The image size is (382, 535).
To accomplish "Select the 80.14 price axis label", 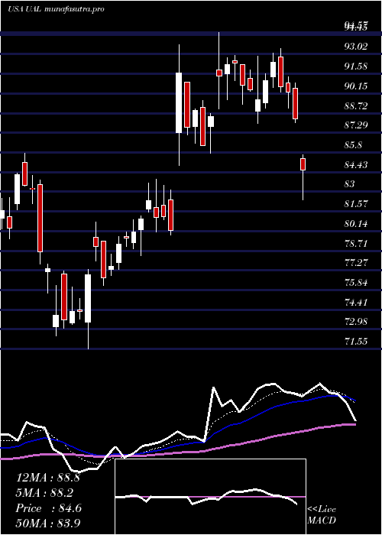I will click(356, 224).
